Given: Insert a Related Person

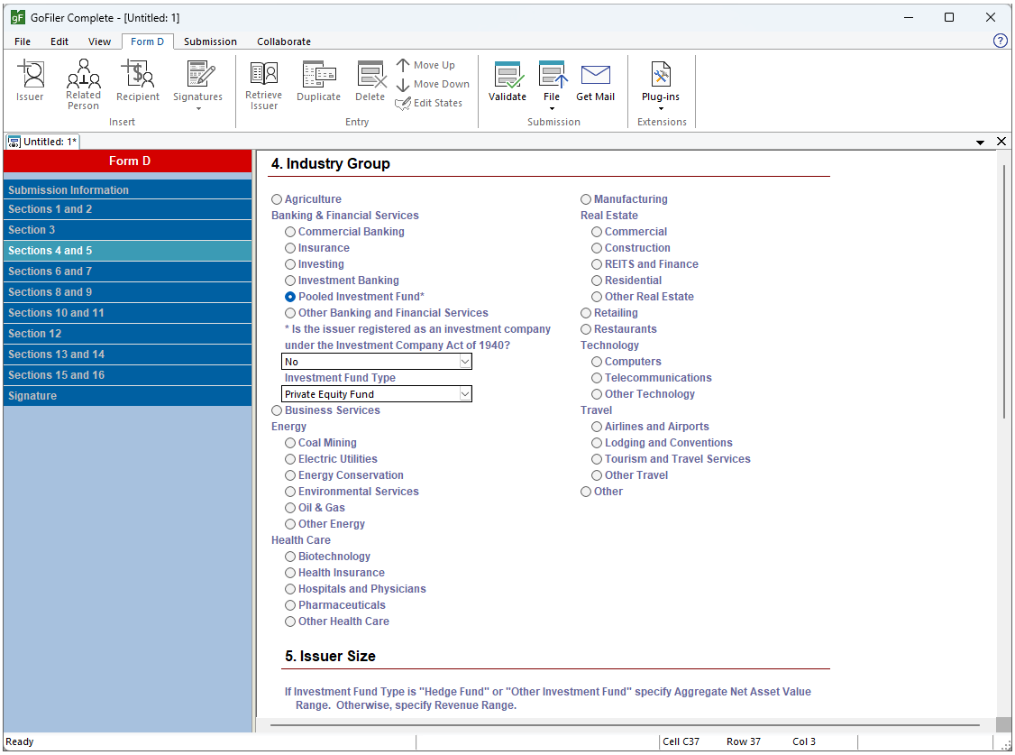Looking at the screenshot, I should (x=83, y=84).
